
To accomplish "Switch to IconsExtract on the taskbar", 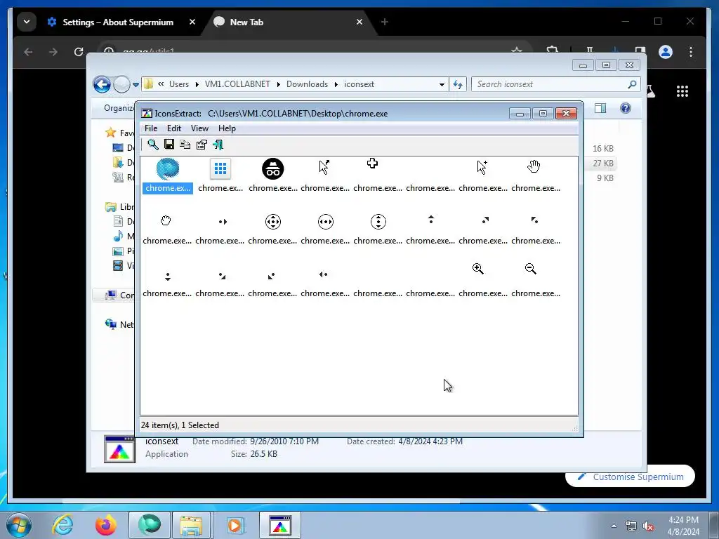I will 280,525.
